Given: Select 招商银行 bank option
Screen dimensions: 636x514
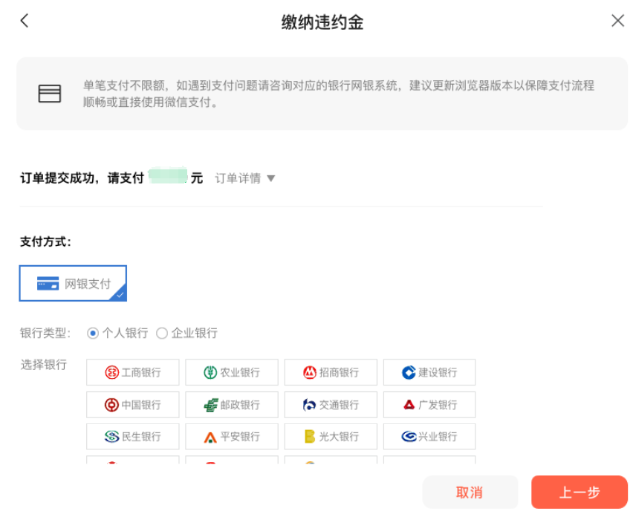Looking at the screenshot, I should [331, 373].
